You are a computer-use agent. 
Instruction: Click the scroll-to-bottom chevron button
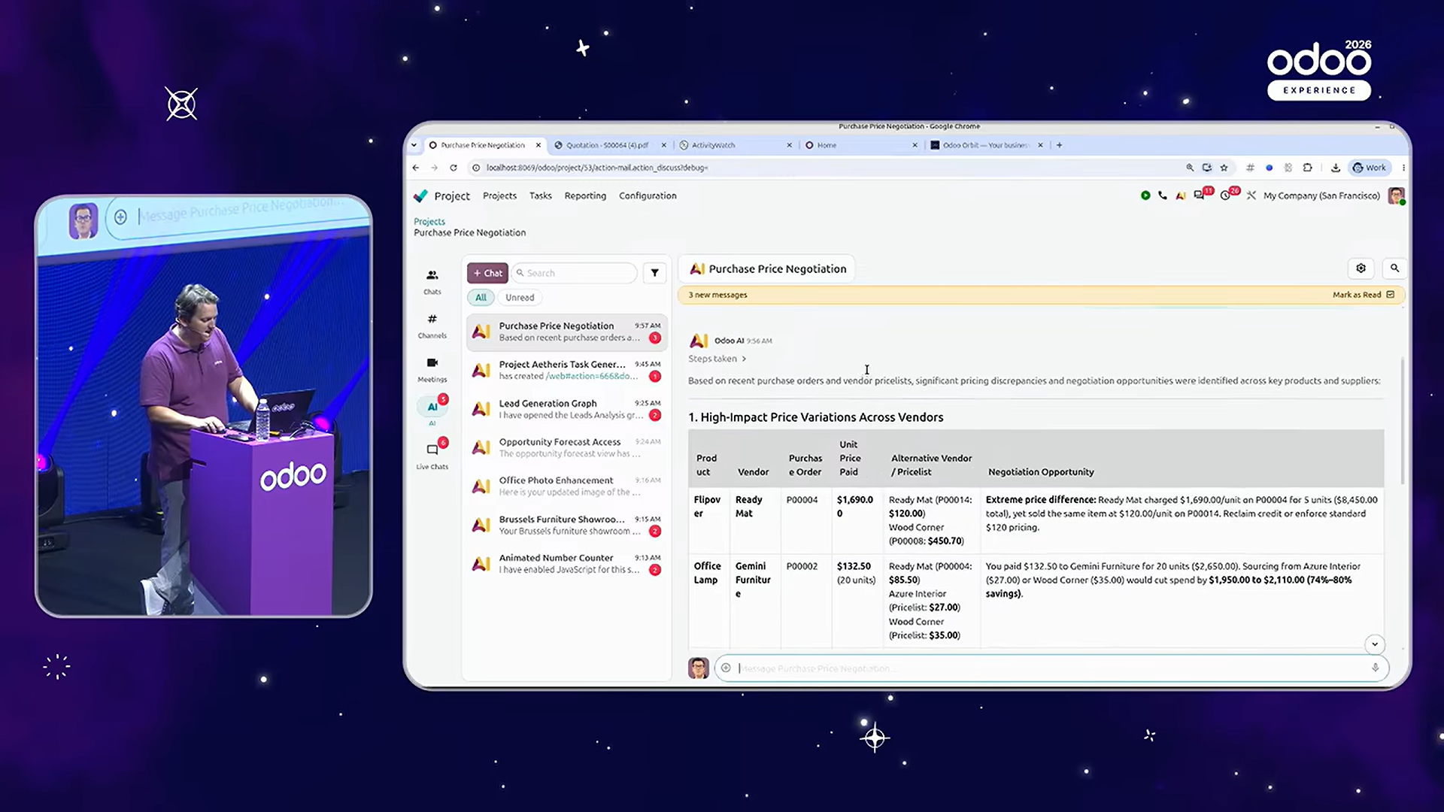(x=1374, y=644)
